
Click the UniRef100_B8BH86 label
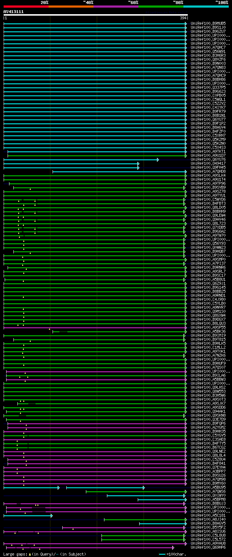point(208,79)
